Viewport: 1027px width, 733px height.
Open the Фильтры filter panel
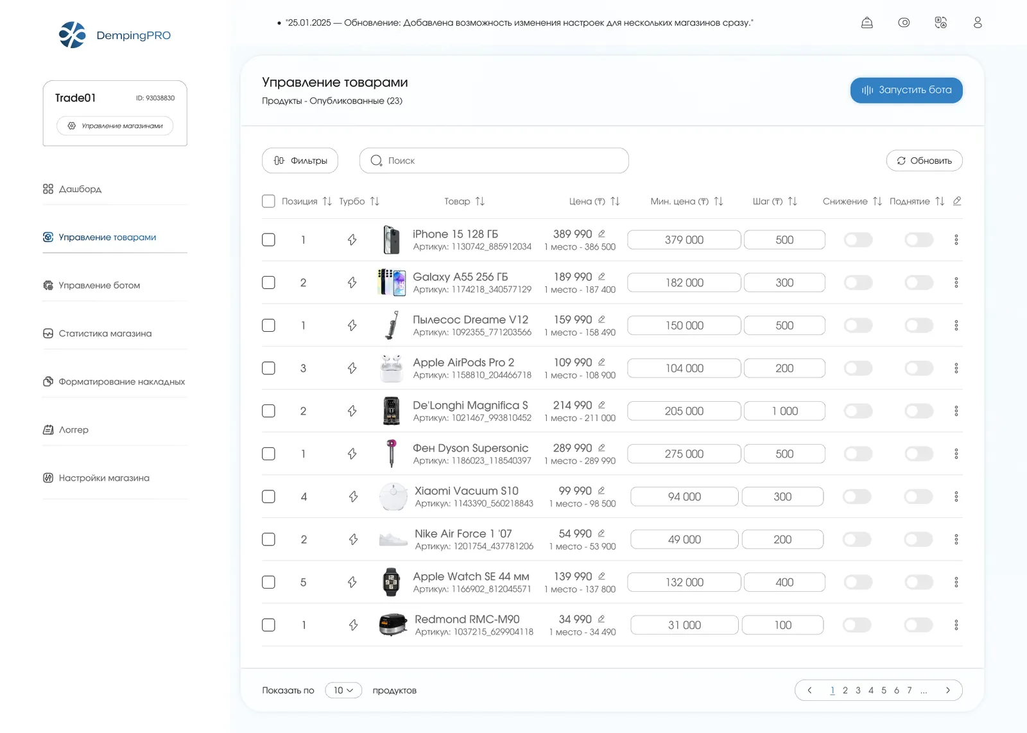pos(300,160)
